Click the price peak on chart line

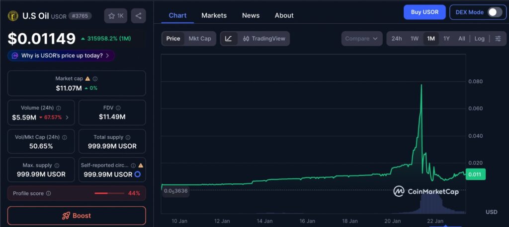pyautogui.click(x=422, y=85)
